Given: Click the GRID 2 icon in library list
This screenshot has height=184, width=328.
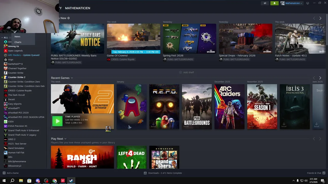Looking at the screenshot, I should (x=5, y=139).
